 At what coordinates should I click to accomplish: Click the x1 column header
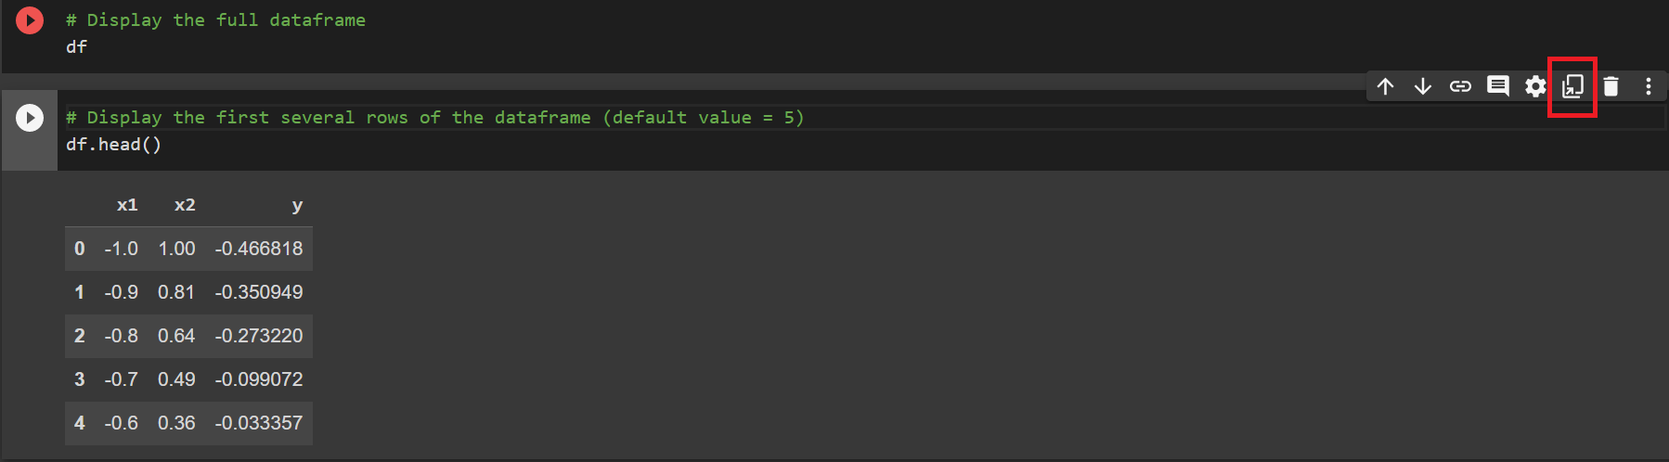point(127,205)
